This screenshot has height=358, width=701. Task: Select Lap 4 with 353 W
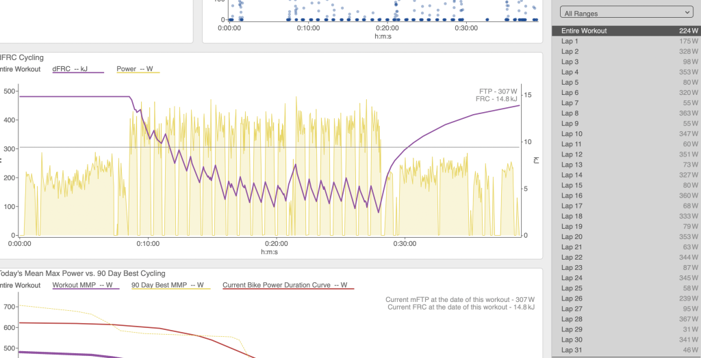click(626, 72)
